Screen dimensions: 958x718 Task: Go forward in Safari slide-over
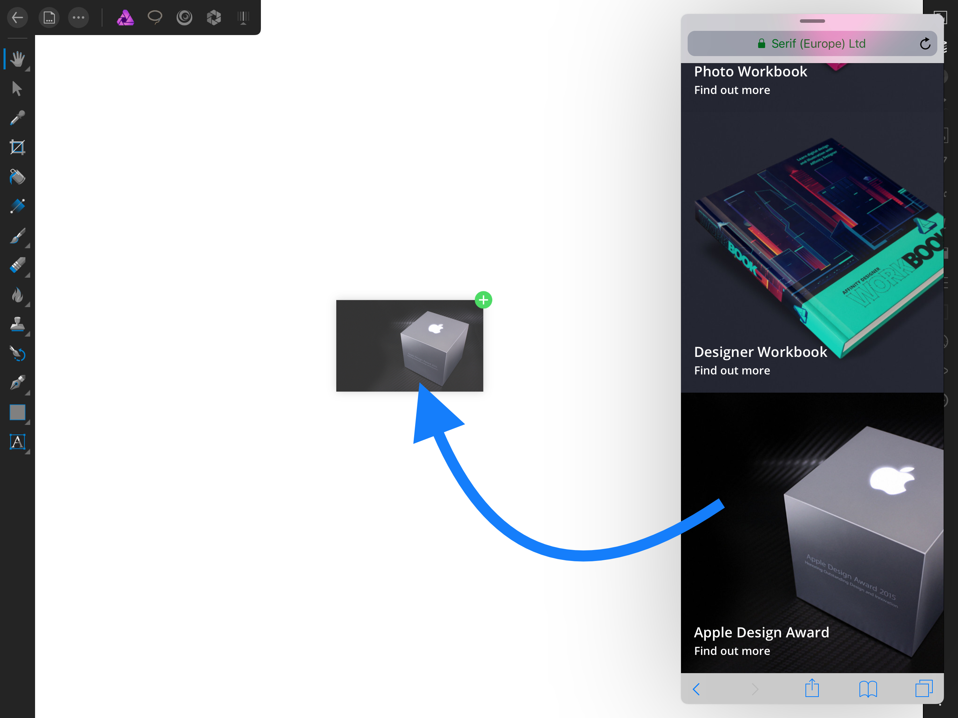755,689
